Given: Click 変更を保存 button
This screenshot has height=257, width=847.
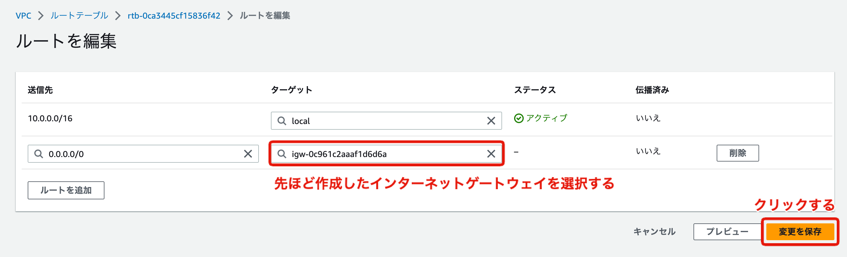Looking at the screenshot, I should 800,232.
